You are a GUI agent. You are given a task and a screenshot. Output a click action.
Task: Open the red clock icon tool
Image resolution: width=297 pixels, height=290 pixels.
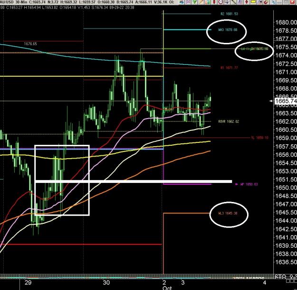tap(220, 2)
